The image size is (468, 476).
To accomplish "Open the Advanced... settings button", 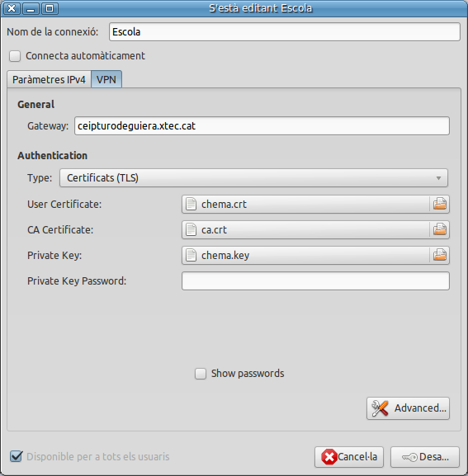I will click(408, 408).
